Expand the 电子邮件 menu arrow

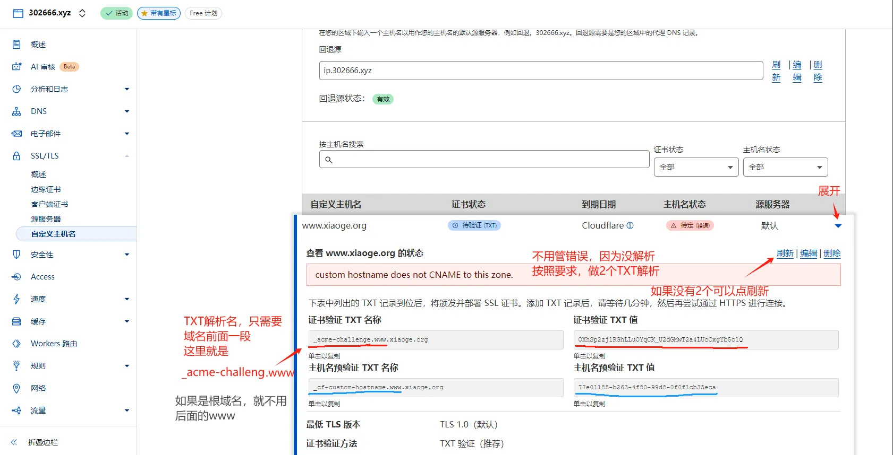[127, 134]
